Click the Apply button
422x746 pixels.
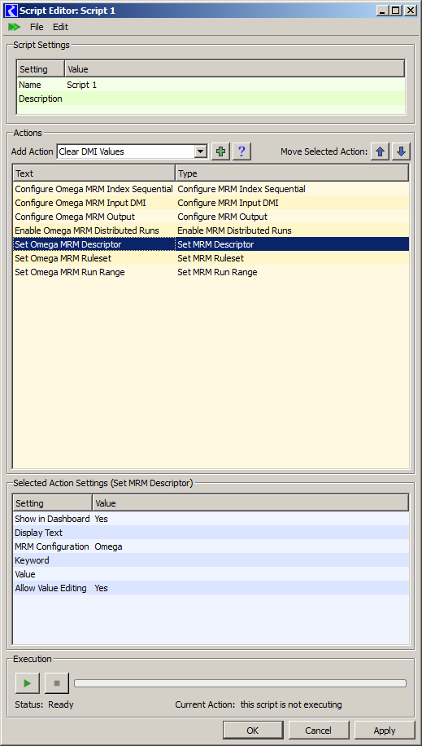click(x=385, y=731)
